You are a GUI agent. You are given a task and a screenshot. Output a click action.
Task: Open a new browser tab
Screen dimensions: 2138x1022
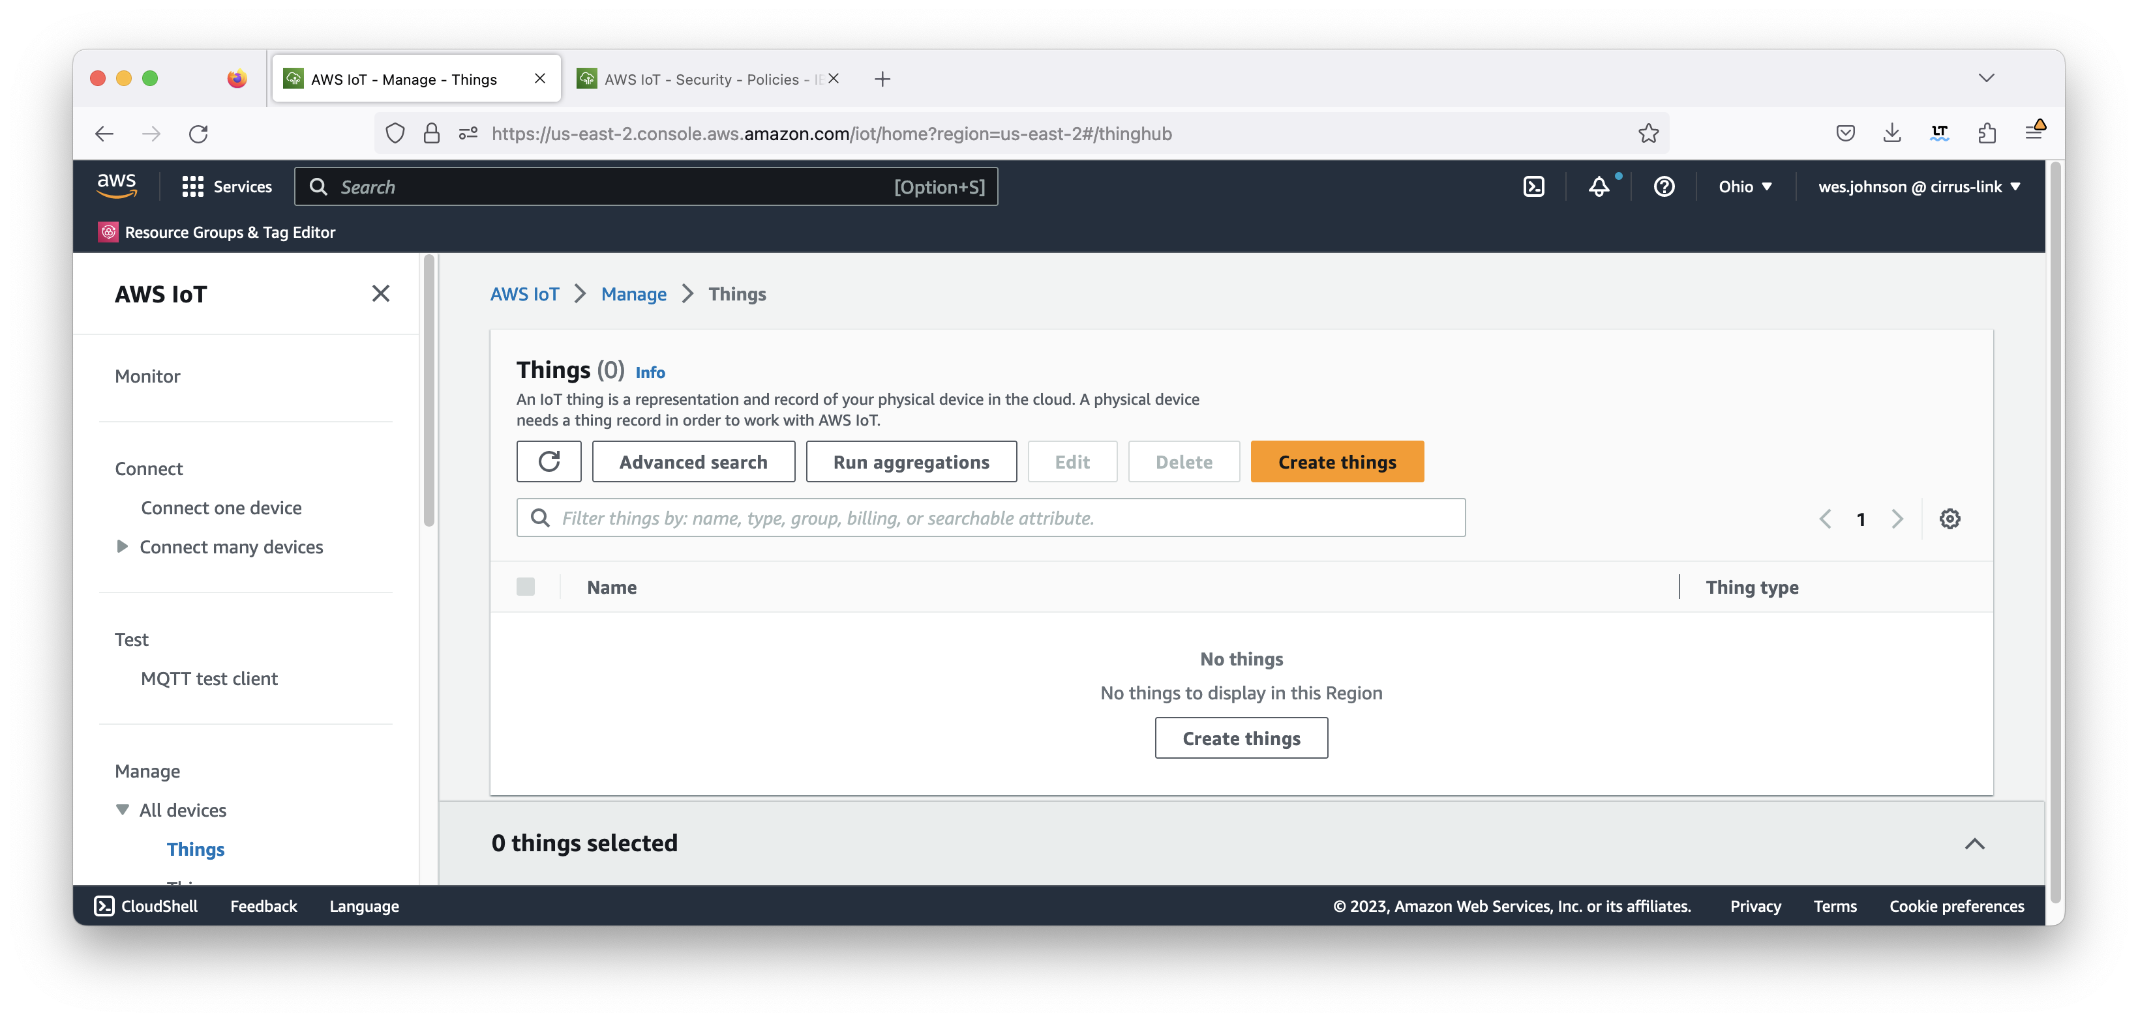882,79
